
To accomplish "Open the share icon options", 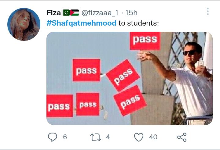I will click(x=182, y=137).
